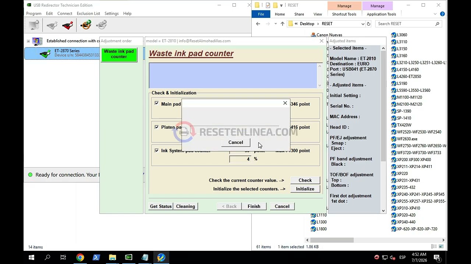This screenshot has width=471, height=264.
Task: Open the L3060 program file icon
Action: pos(394,35)
